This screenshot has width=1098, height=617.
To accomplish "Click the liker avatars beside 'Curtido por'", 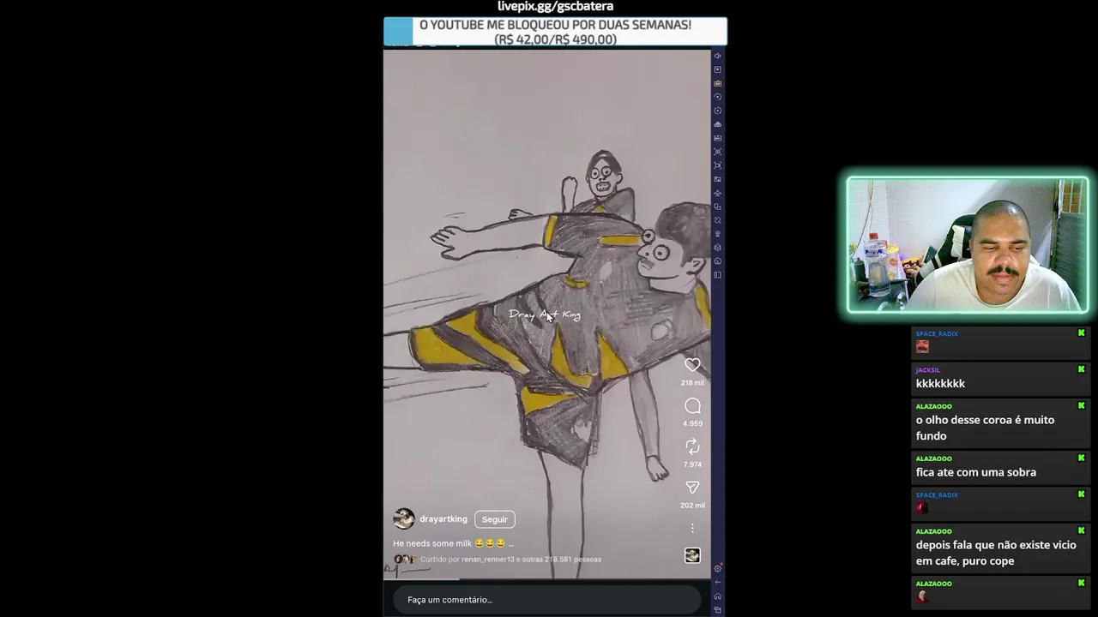I will click(404, 559).
